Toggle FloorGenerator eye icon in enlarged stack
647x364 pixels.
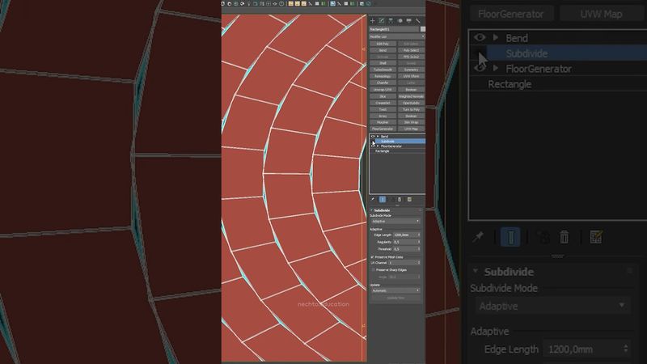[480, 69]
